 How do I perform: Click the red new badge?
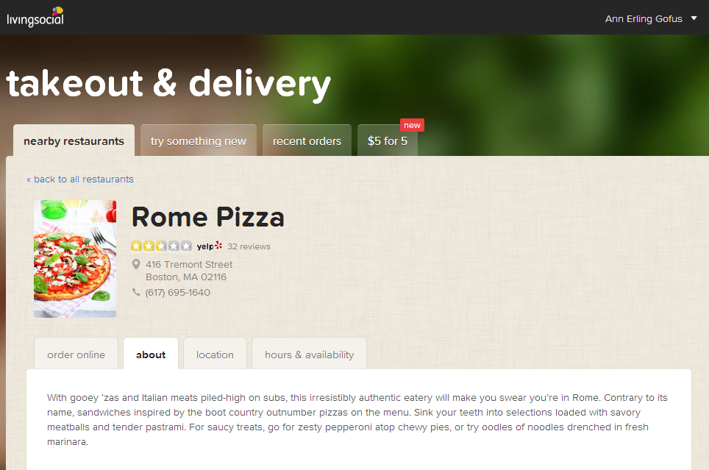click(x=412, y=125)
